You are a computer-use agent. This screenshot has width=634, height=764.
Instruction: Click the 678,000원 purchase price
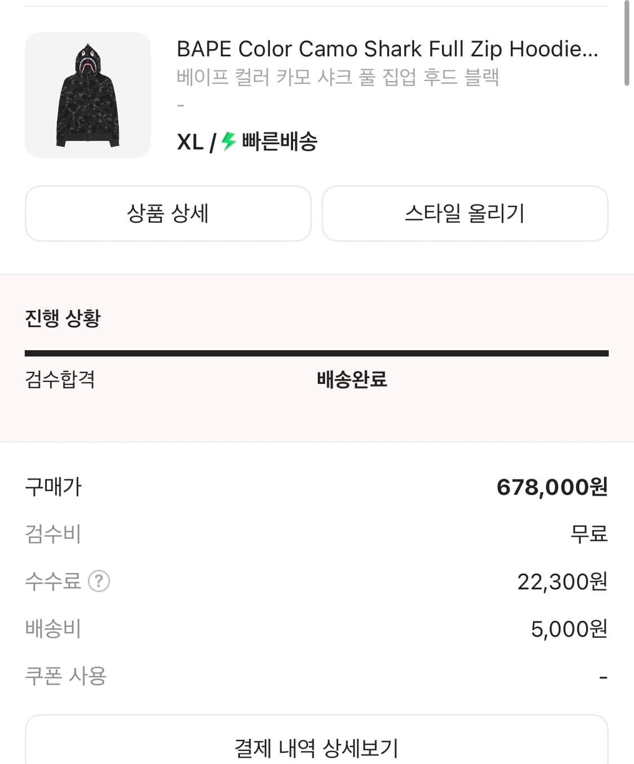[552, 487]
